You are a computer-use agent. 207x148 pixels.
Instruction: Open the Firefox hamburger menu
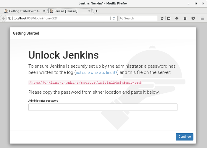pyautogui.click(x=202, y=18)
